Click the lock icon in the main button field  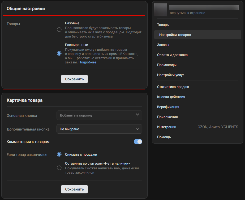[x=137, y=115]
